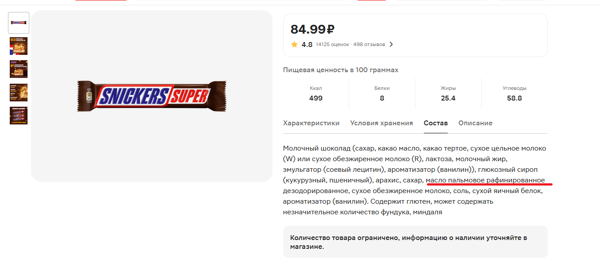Click the 4.8 rating score
The width and height of the screenshot is (600, 267).
[x=307, y=44]
